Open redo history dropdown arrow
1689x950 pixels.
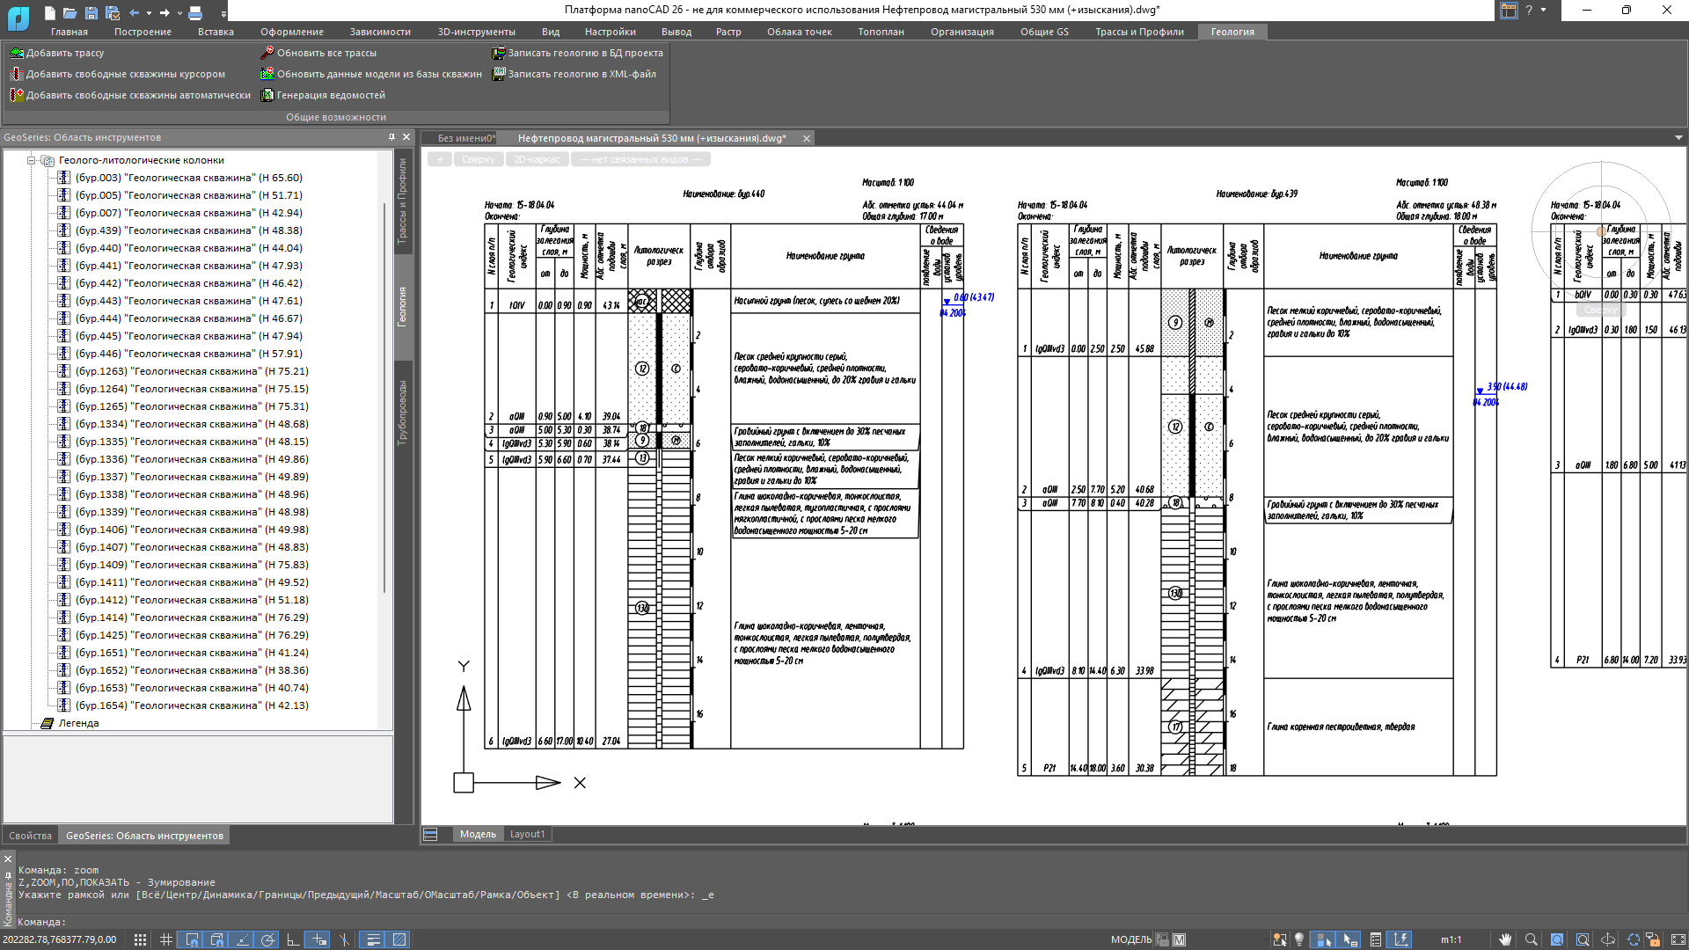[x=179, y=12]
